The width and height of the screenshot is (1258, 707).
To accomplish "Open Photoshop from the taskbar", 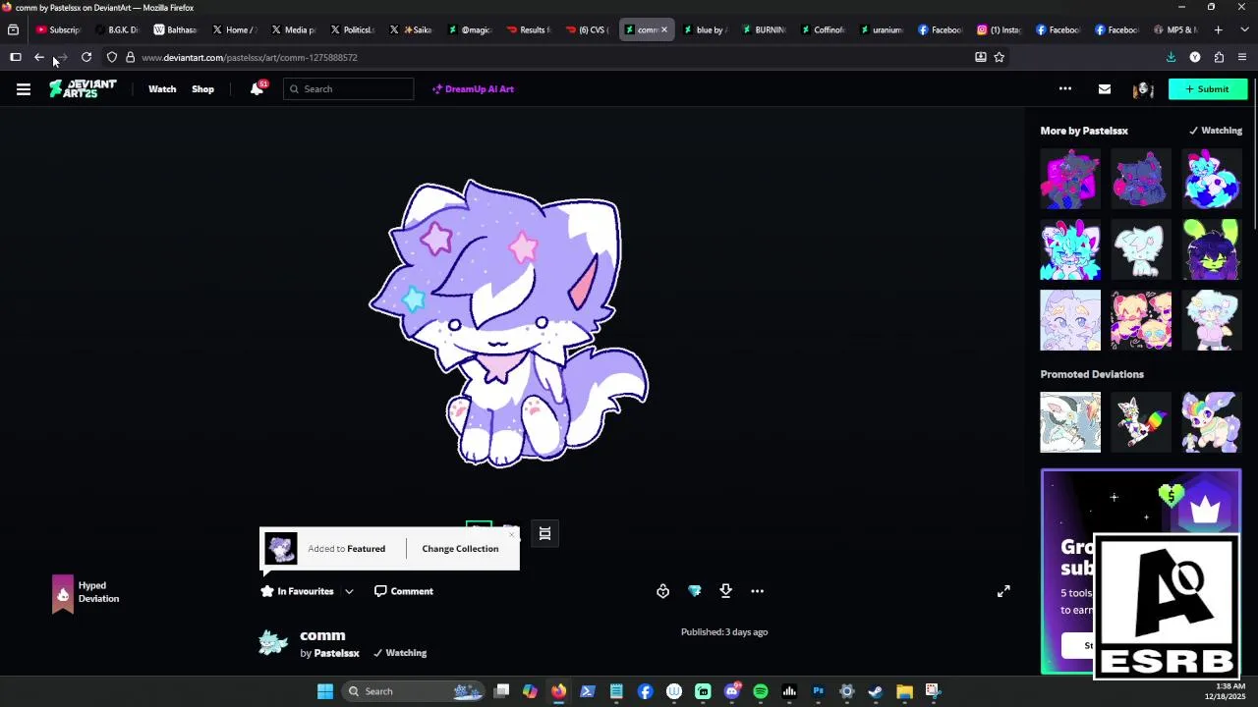I will pos(818,691).
